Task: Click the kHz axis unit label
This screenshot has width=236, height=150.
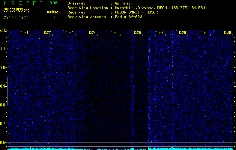Action: point(3,30)
